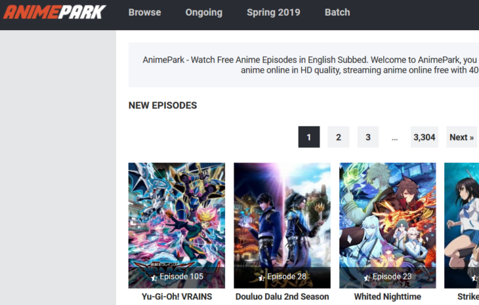Open the Spring 2019 menu item

coord(274,12)
